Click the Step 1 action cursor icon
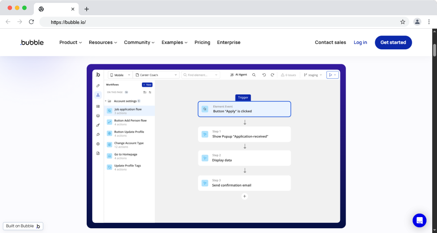This screenshot has height=233, width=437. click(205, 134)
